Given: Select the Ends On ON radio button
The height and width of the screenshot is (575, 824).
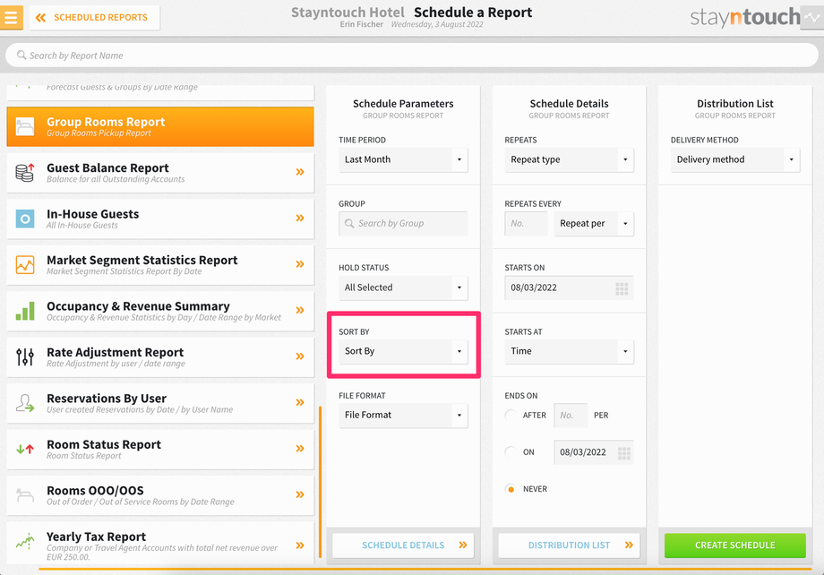Looking at the screenshot, I should [510, 452].
